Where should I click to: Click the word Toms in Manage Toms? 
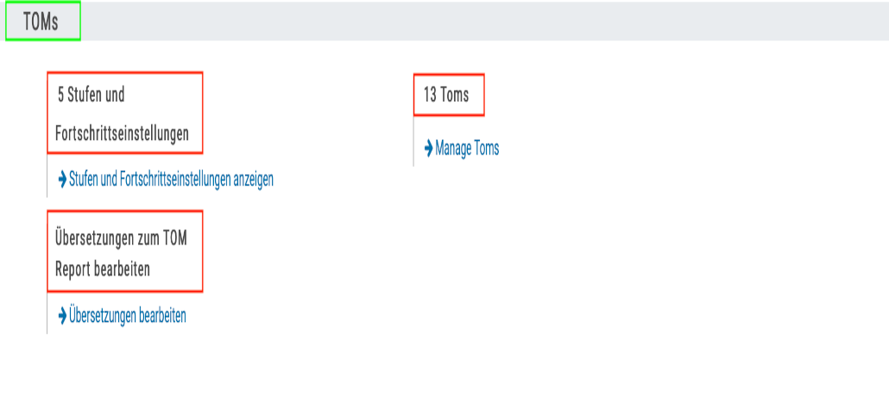[485, 148]
